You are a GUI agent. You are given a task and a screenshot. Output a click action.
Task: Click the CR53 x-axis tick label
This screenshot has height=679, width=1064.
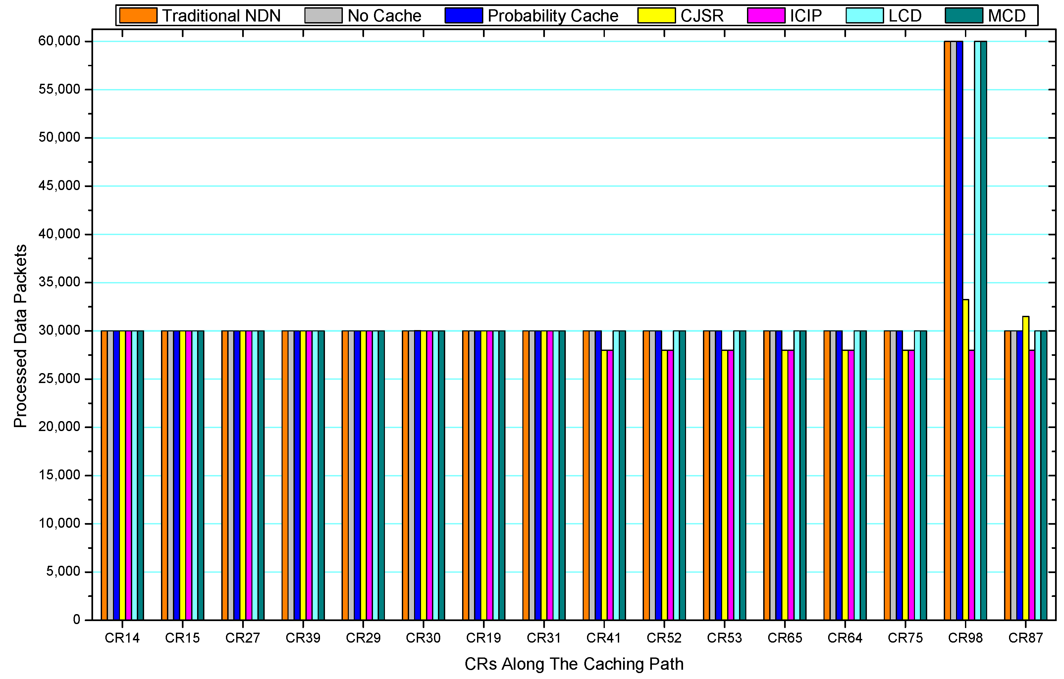point(724,638)
